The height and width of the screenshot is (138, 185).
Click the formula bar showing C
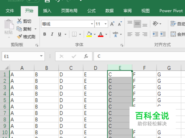139,56
